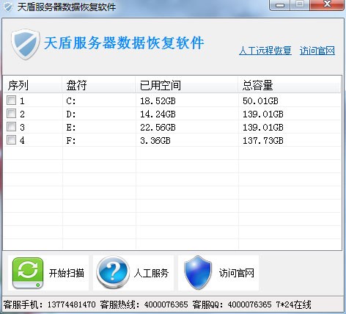Select the E: drive letter cell
Screen dimensions: 346x314
click(71, 127)
